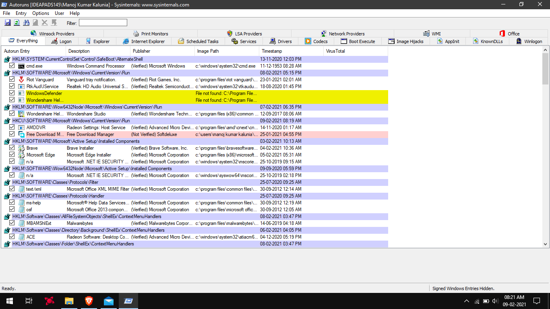
Task: Sort by the Timestamp column header
Action: [x=291, y=51]
